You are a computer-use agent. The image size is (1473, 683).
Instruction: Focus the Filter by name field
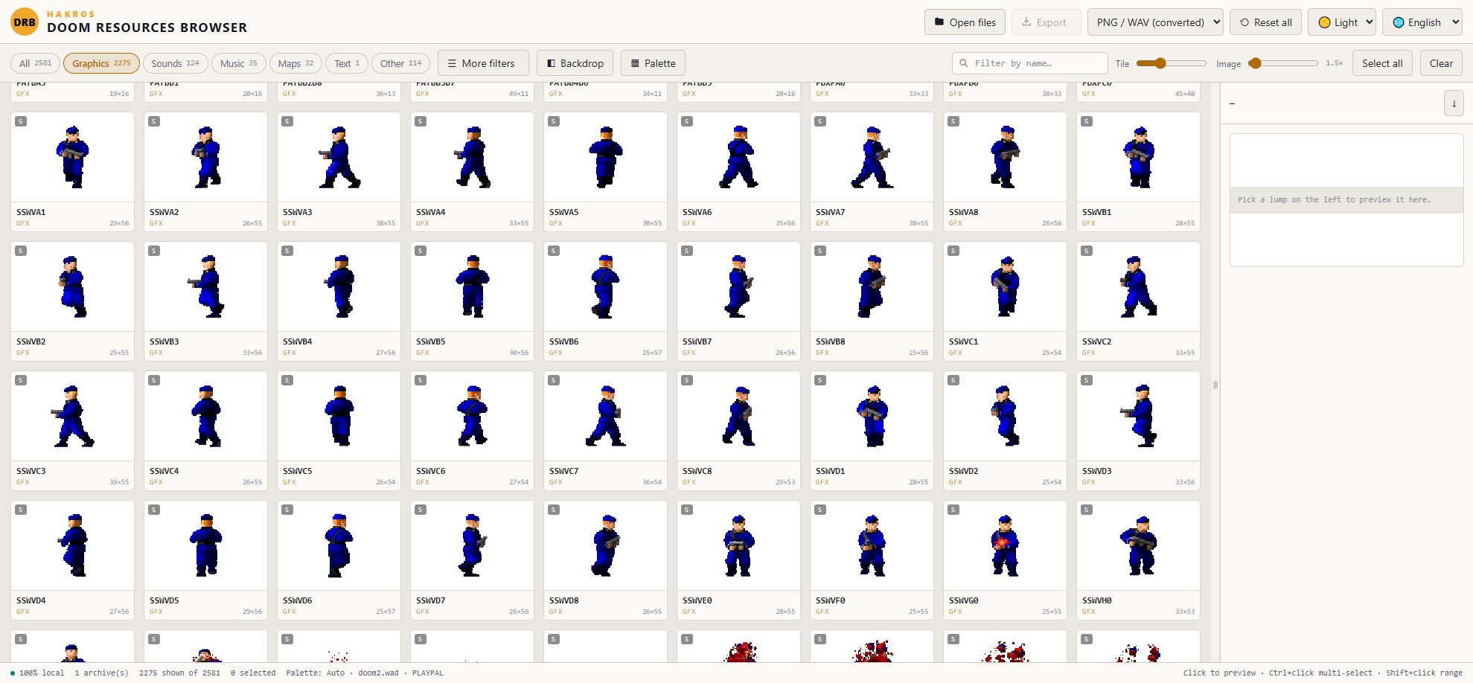[x=1030, y=63]
